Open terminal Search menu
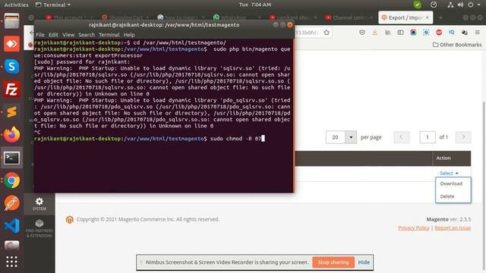The image size is (486, 273). point(87,35)
